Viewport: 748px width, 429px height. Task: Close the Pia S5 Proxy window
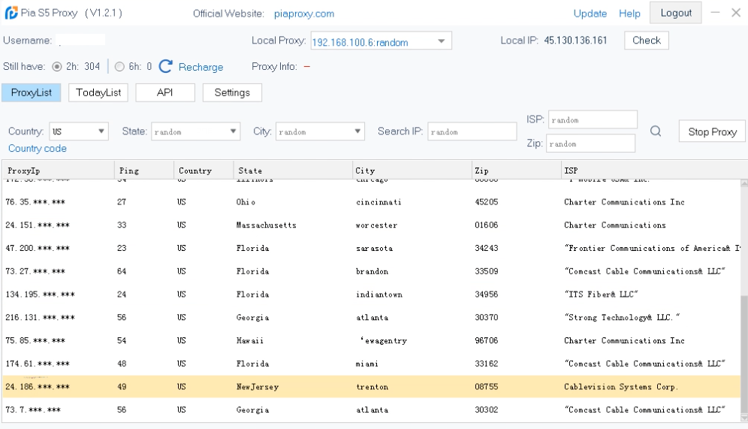[x=736, y=13]
